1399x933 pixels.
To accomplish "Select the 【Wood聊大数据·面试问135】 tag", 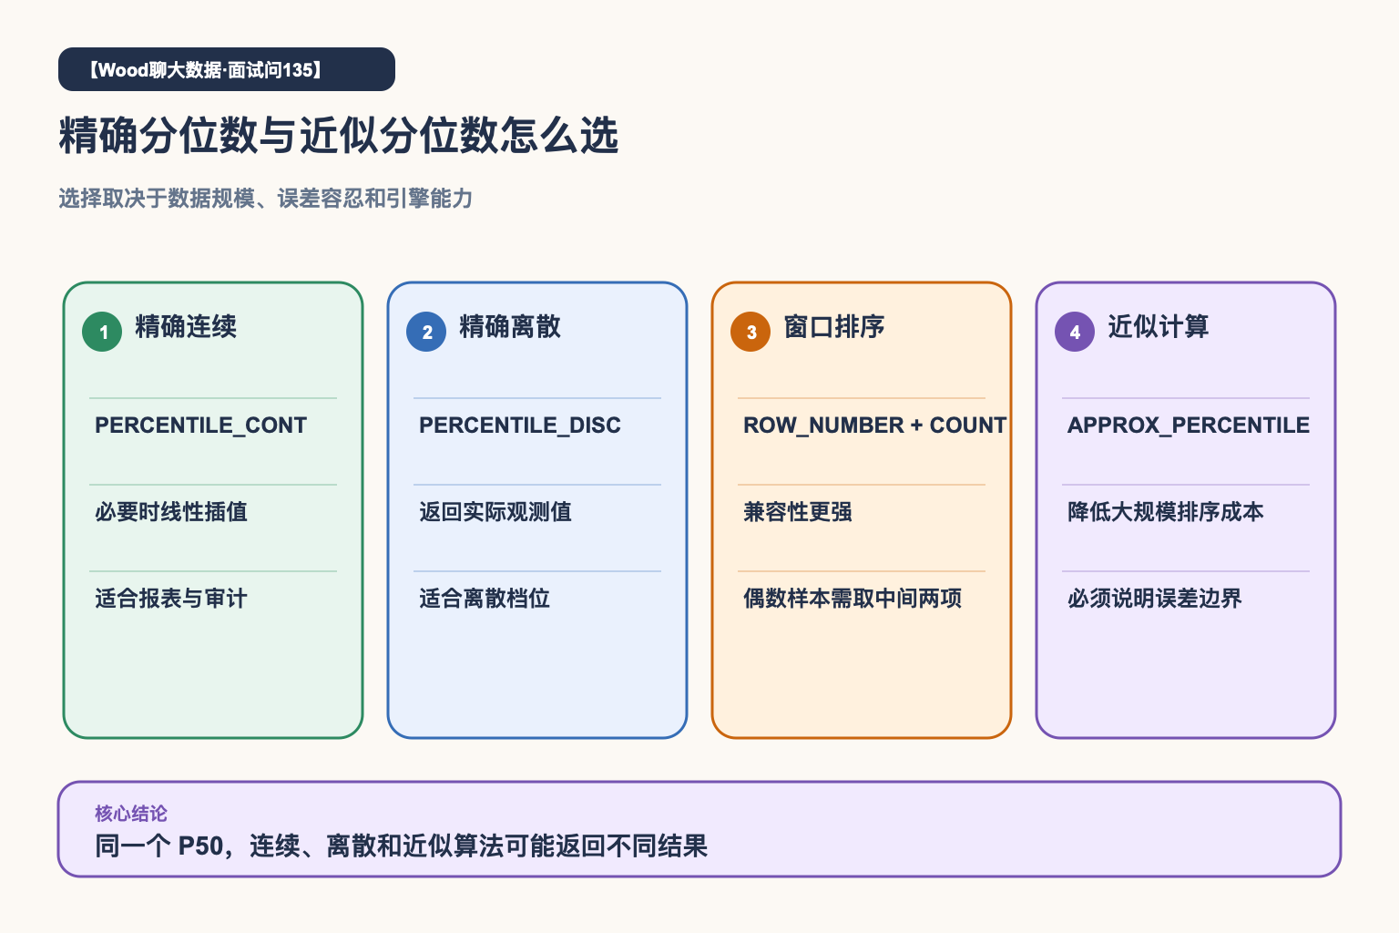I will (227, 69).
